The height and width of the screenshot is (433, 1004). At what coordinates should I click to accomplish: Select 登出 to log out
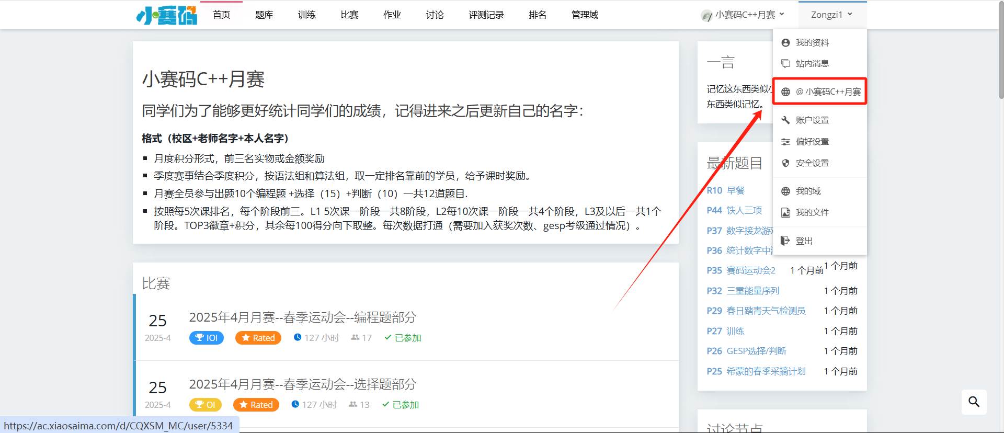pos(819,241)
